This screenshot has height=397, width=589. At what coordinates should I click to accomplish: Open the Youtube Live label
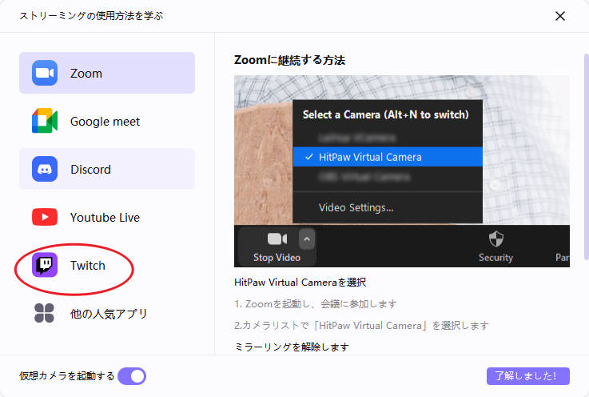coord(105,218)
